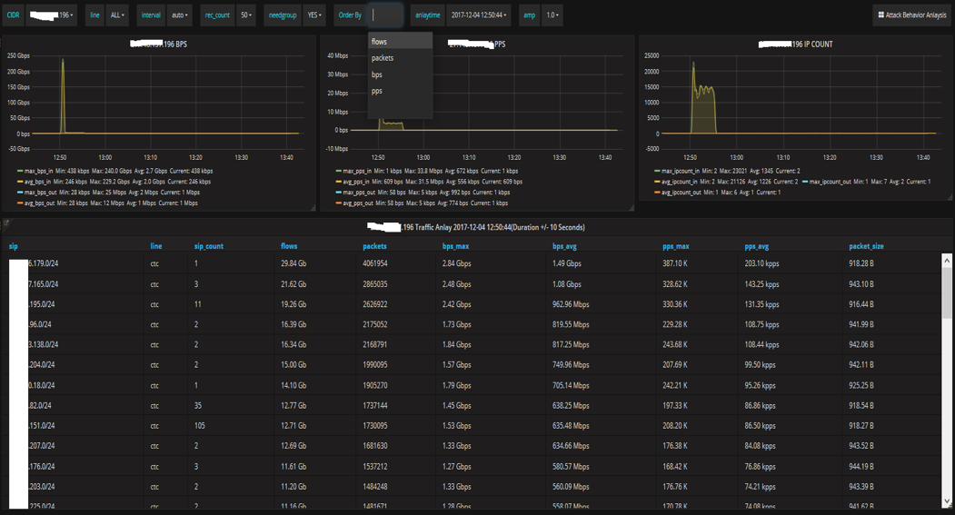Click the bps_avg cell 962.96 Mbps
Image resolution: width=955 pixels, height=515 pixels.
click(571, 304)
